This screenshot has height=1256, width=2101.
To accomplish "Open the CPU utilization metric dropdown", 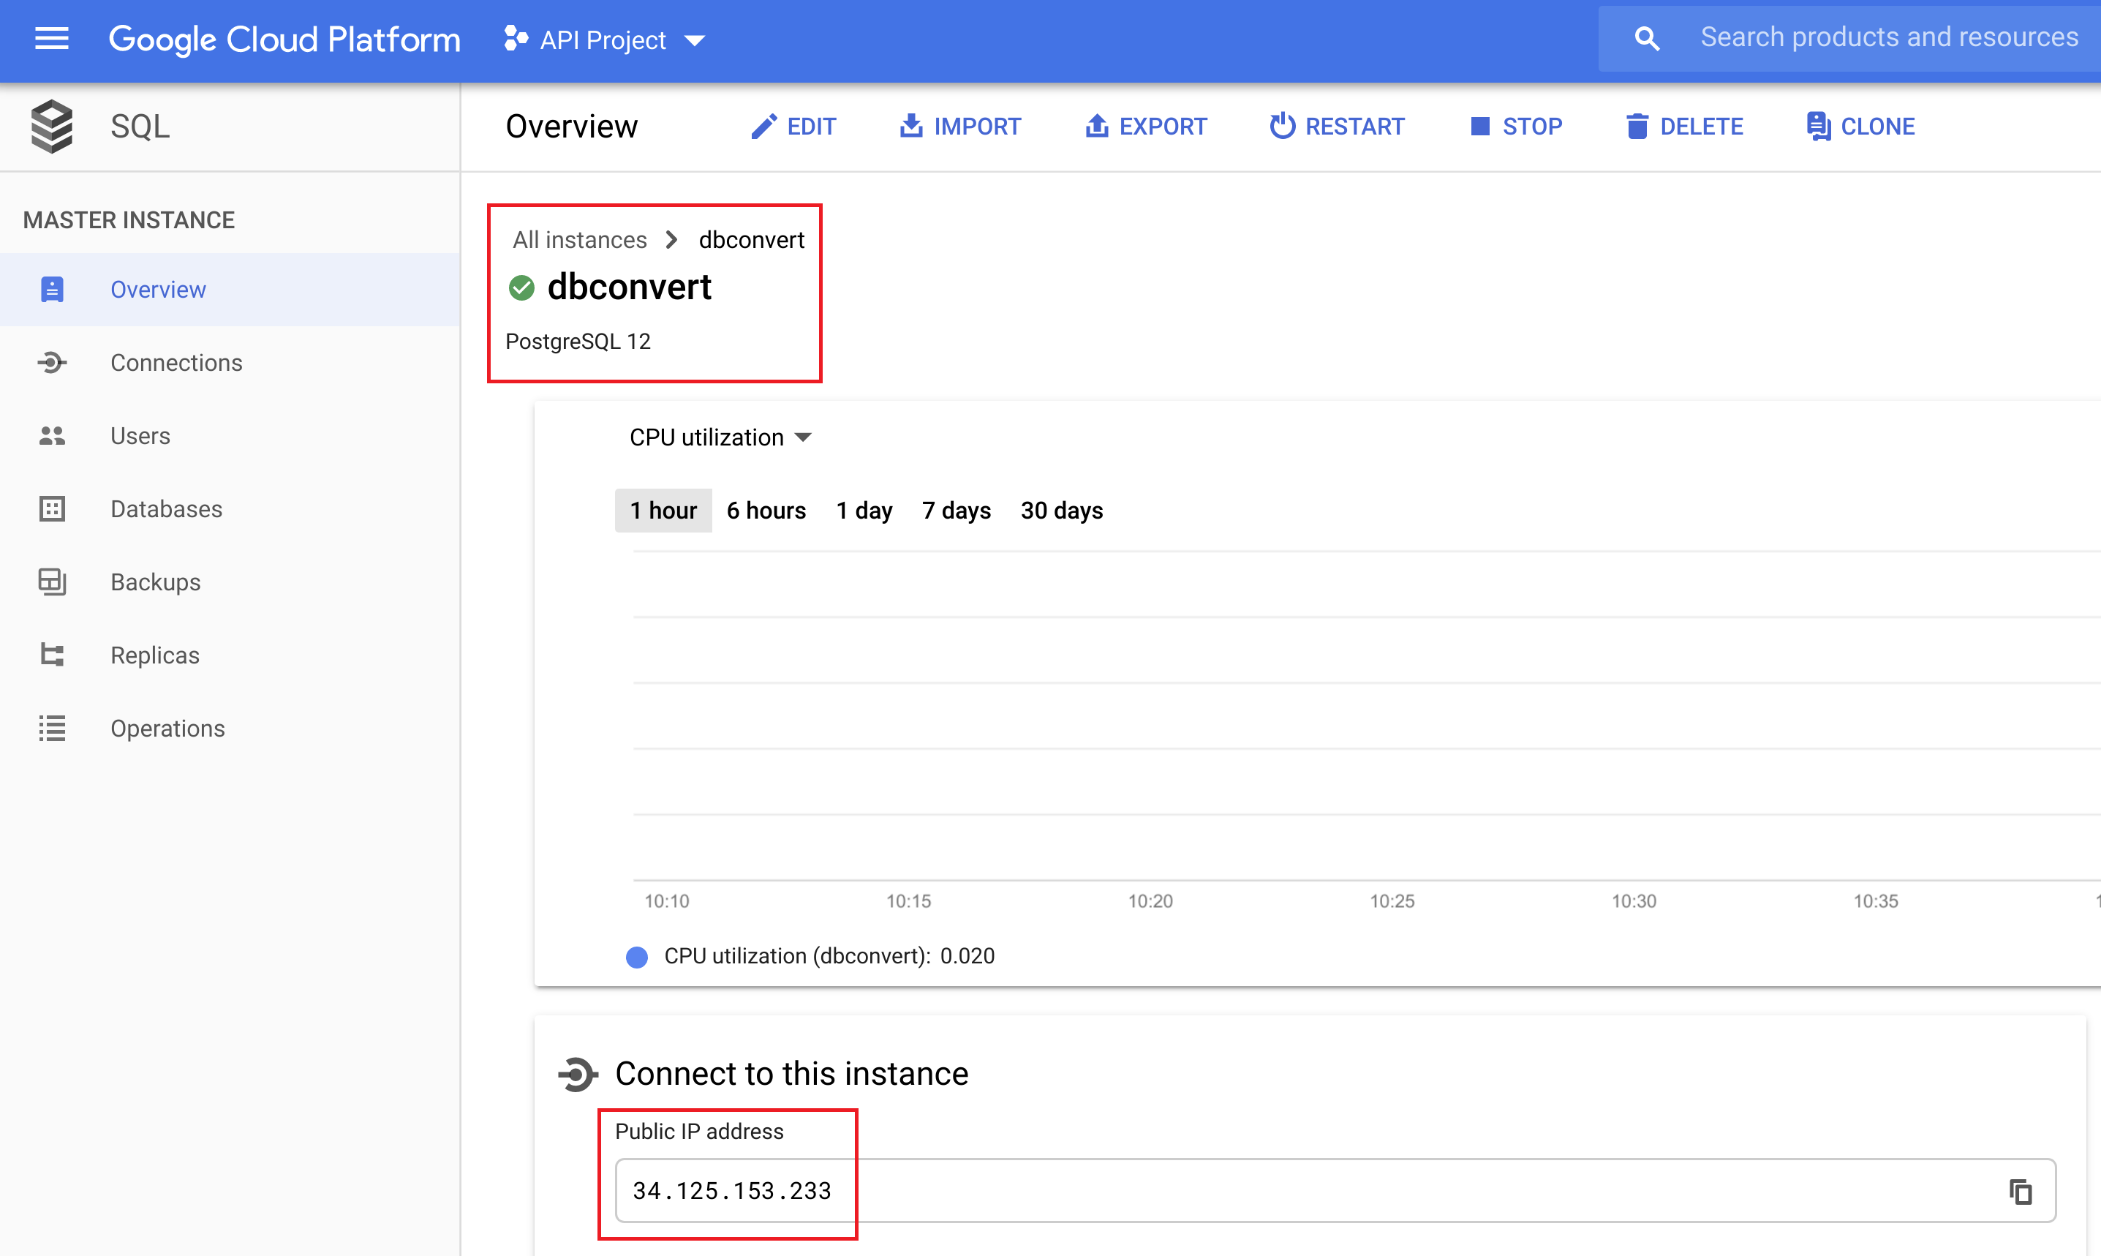I will coord(721,437).
